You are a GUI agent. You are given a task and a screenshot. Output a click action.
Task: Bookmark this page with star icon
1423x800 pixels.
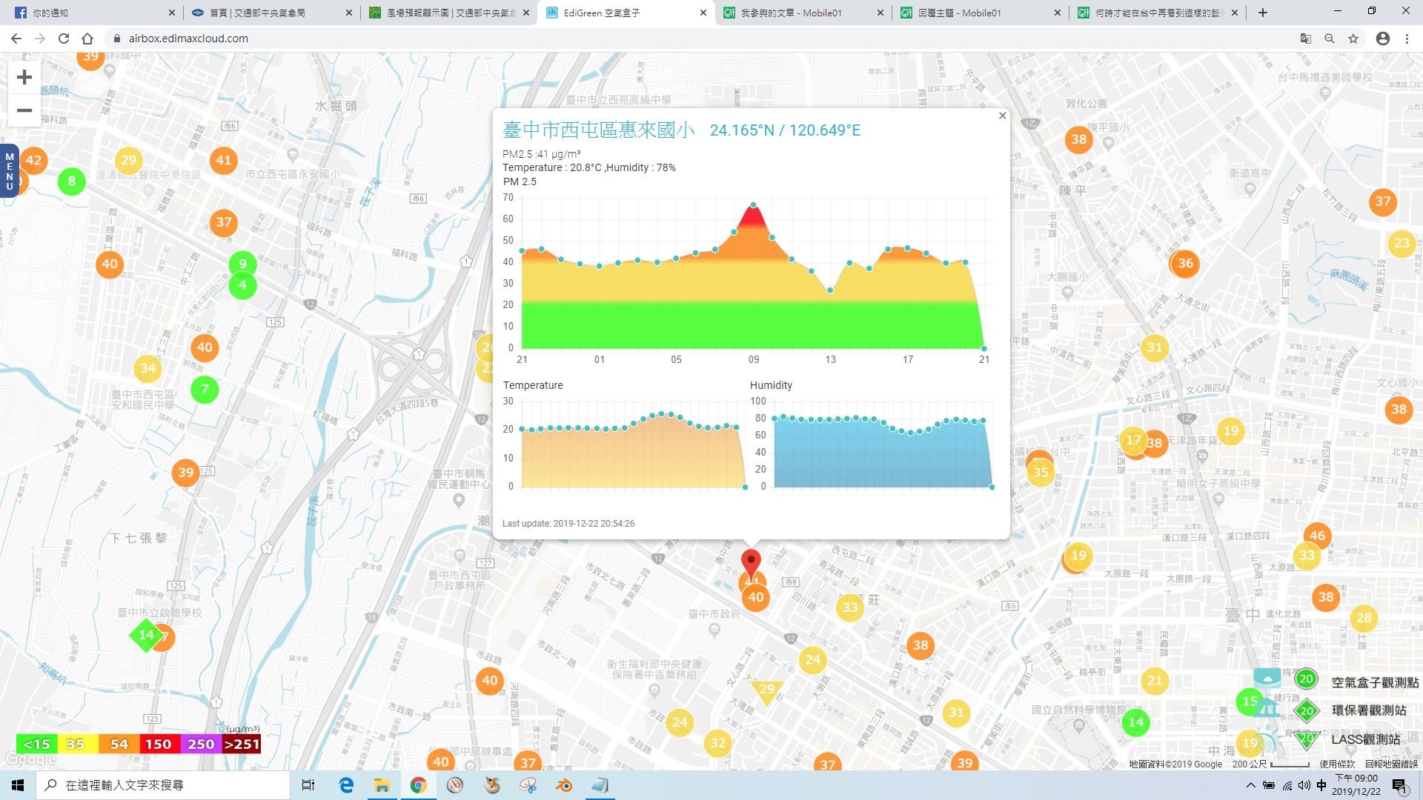[x=1353, y=39]
